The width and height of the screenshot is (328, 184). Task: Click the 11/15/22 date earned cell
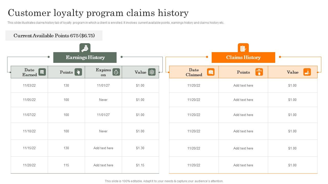pyautogui.click(x=29, y=148)
